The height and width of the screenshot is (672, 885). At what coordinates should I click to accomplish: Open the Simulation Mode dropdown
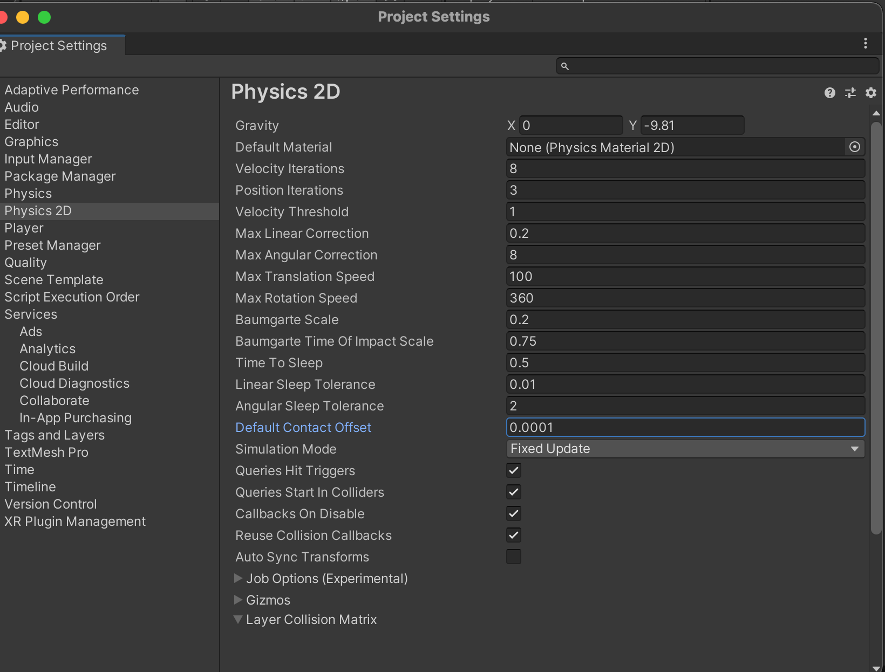(x=685, y=449)
